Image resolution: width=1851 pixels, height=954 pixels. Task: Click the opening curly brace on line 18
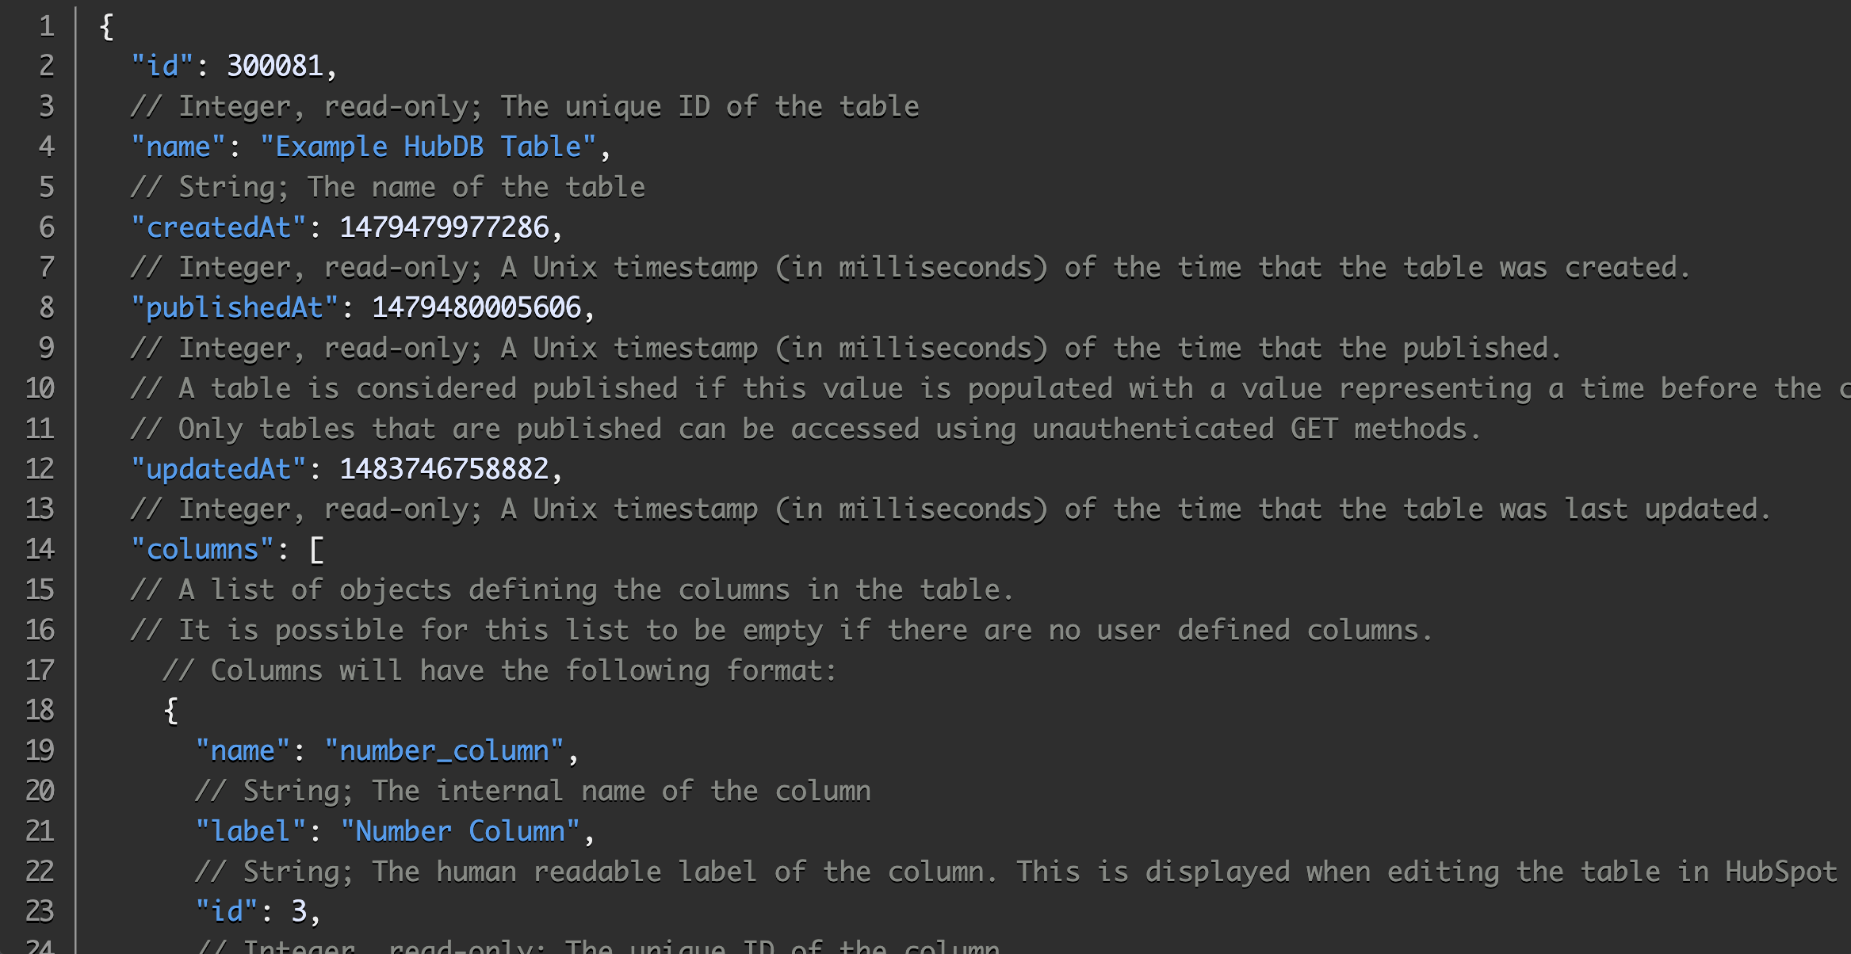(x=170, y=710)
